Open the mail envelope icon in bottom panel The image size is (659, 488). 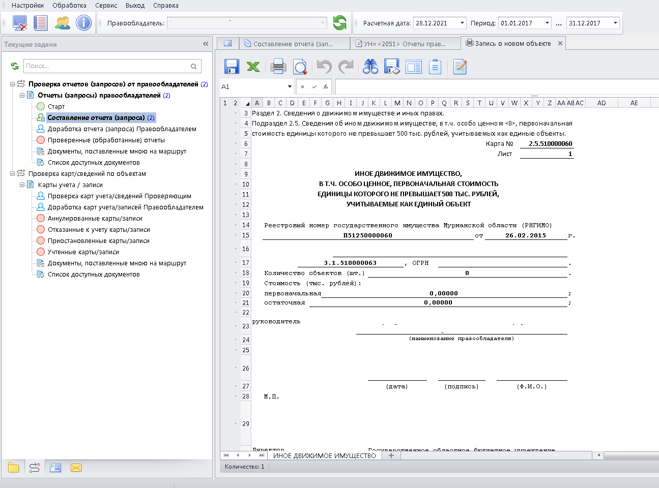[x=76, y=468]
